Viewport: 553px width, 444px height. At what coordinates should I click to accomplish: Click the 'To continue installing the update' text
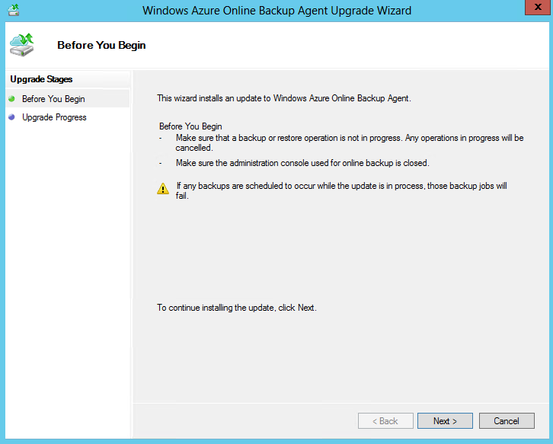point(236,308)
